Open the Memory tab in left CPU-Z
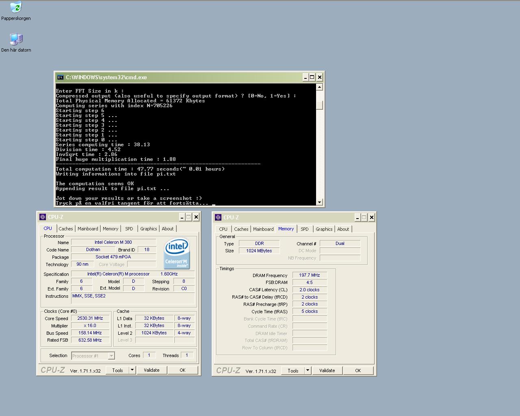 click(x=110, y=229)
